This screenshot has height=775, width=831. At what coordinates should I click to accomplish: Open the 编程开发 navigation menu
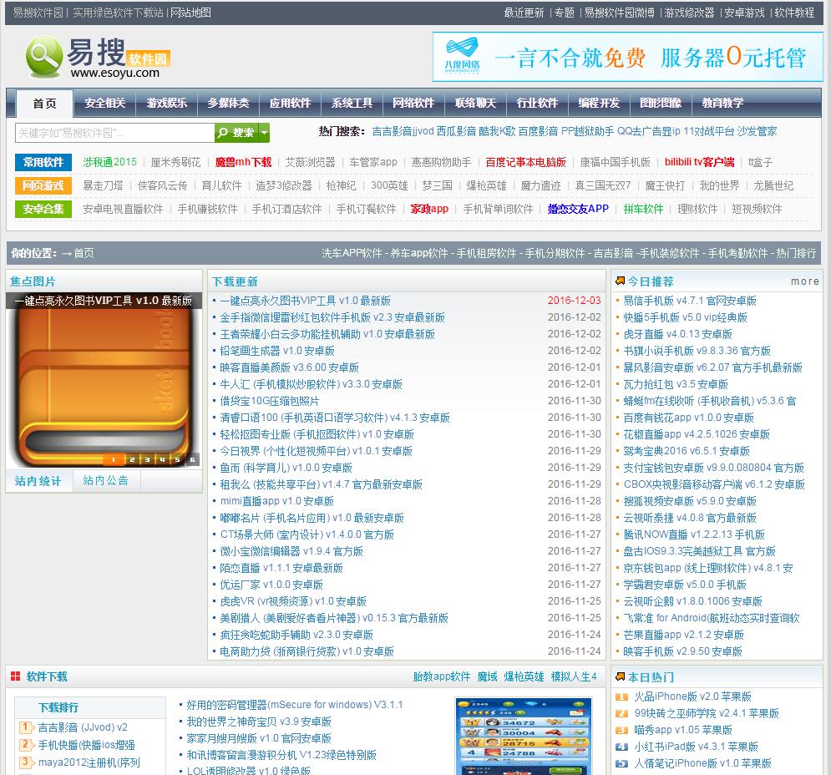tap(599, 103)
